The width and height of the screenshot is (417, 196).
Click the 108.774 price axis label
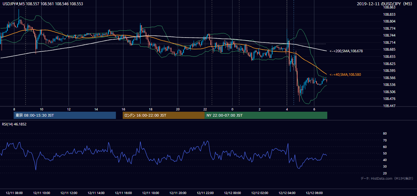[390, 28]
